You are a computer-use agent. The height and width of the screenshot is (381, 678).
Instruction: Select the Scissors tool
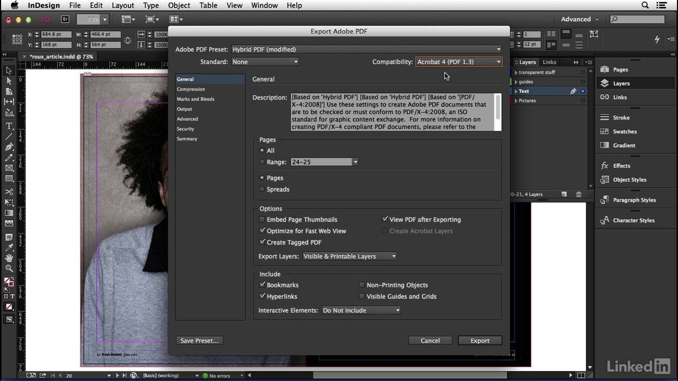(x=9, y=192)
